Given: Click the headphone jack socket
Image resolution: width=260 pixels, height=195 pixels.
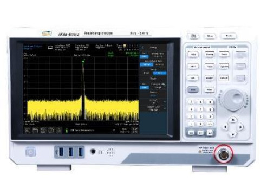Looking at the screenshot, I should 93,151.
